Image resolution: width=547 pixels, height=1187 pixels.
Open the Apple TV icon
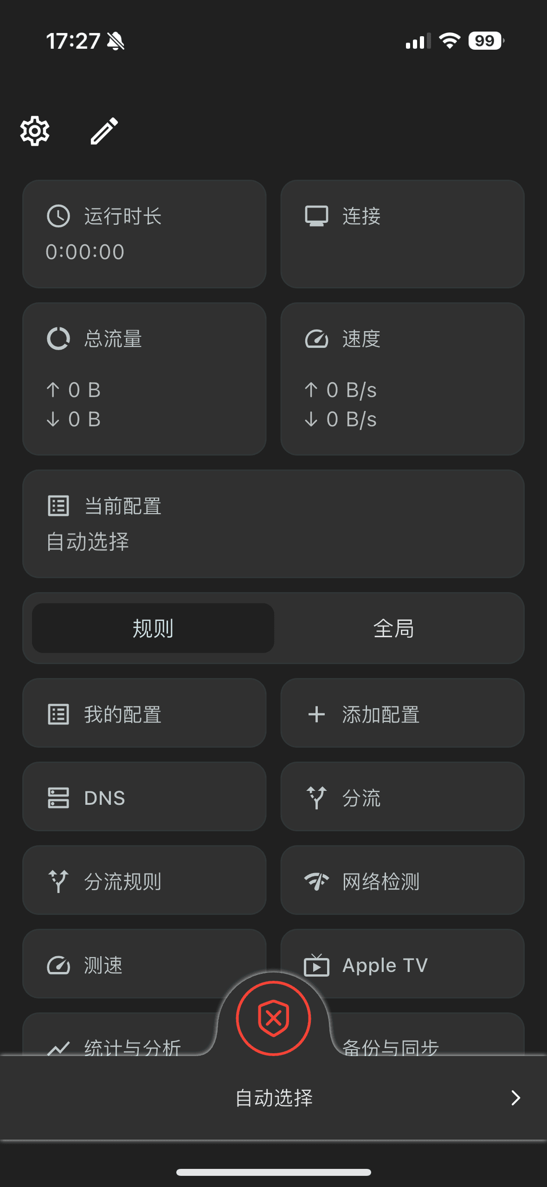[316, 965]
